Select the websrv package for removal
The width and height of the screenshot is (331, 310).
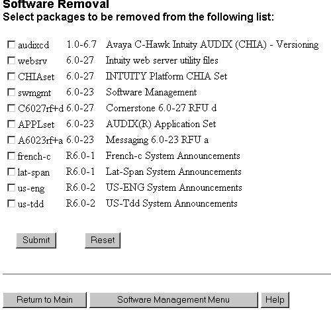point(11,60)
